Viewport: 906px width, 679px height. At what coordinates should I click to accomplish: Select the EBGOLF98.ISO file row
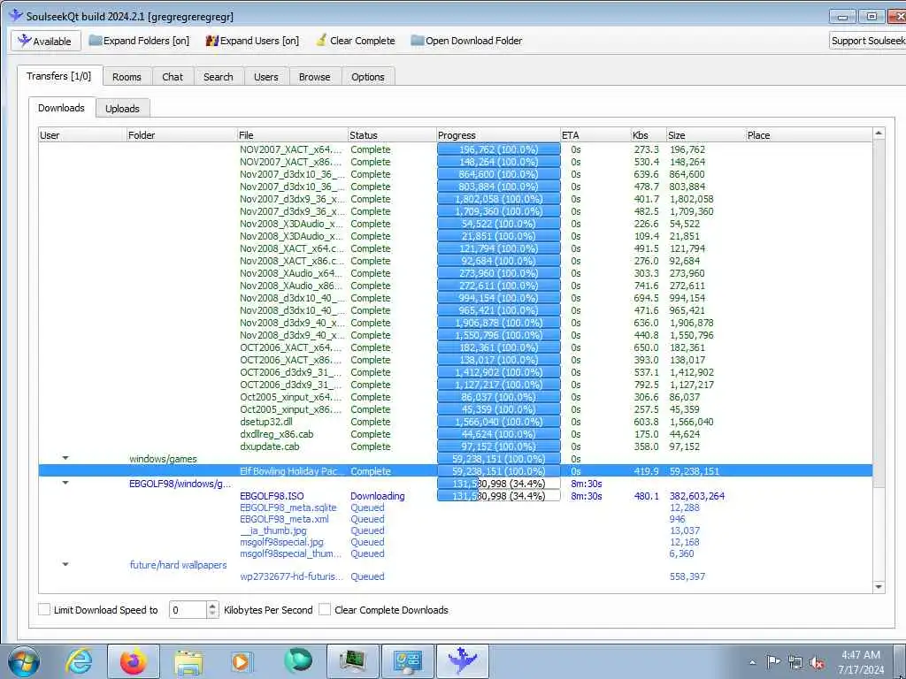click(456, 496)
